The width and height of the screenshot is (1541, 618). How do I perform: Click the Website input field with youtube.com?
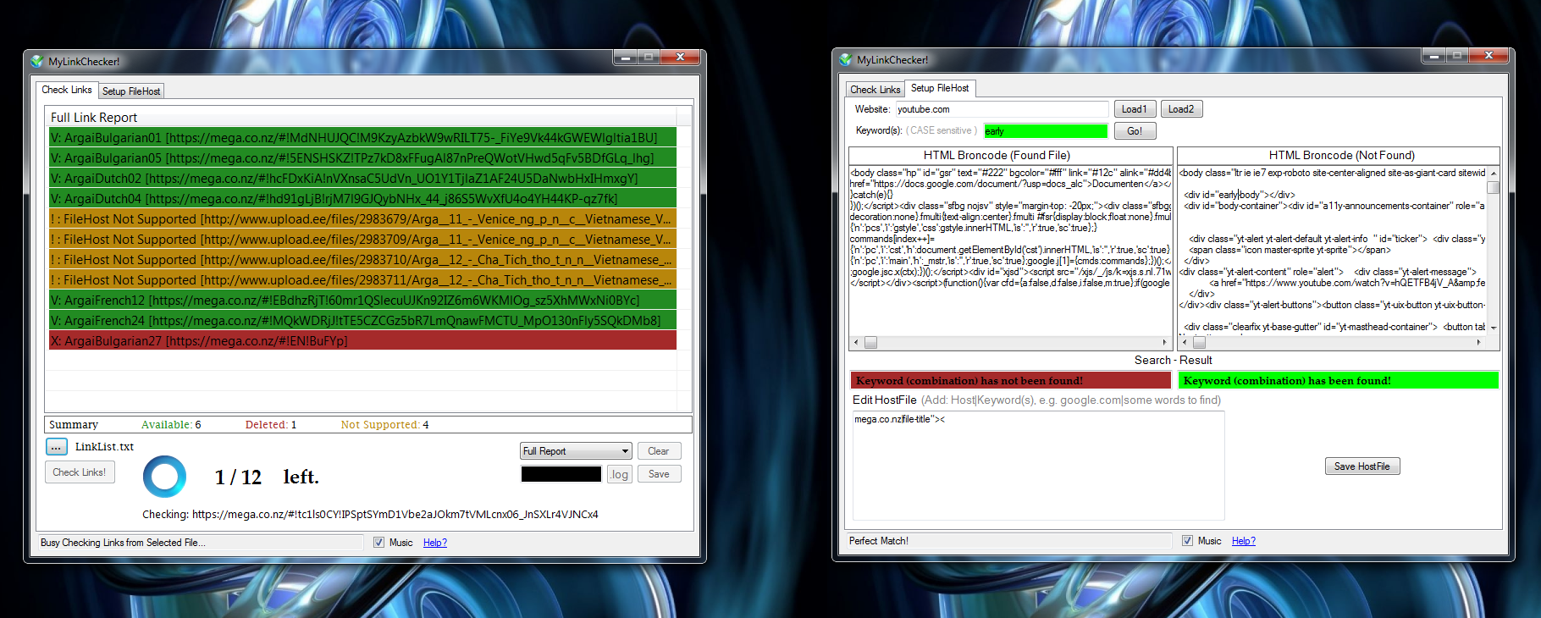[1002, 109]
